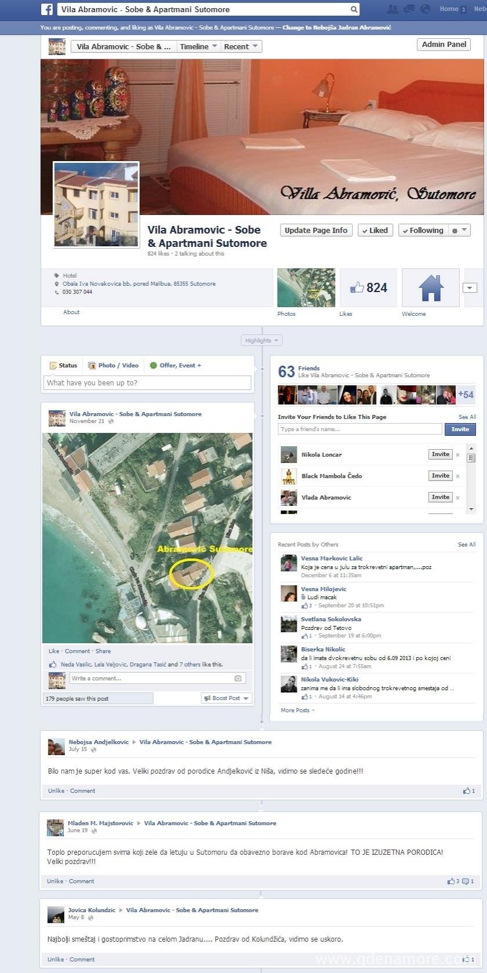Image resolution: width=487 pixels, height=973 pixels.
Task: Click comment bubble icon on Mladen's post
Action: [465, 881]
